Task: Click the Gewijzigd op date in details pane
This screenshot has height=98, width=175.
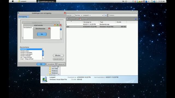Action: [x=84, y=77]
